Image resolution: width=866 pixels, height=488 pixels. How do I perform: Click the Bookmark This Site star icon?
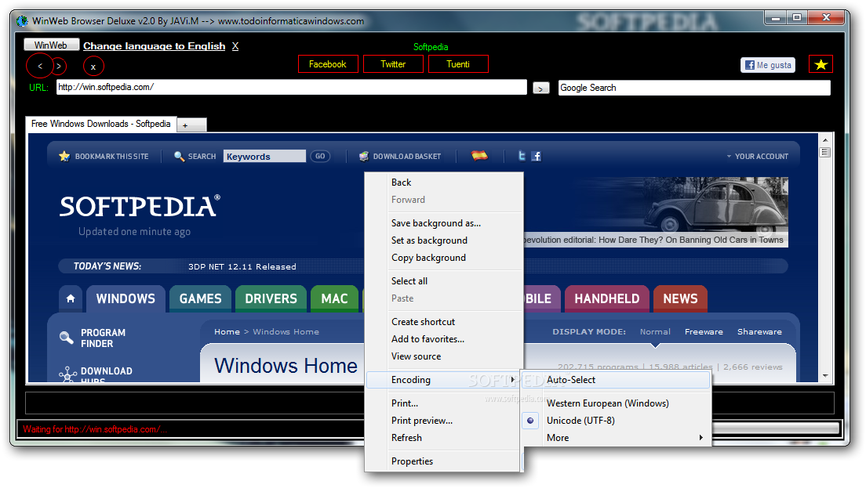[64, 156]
